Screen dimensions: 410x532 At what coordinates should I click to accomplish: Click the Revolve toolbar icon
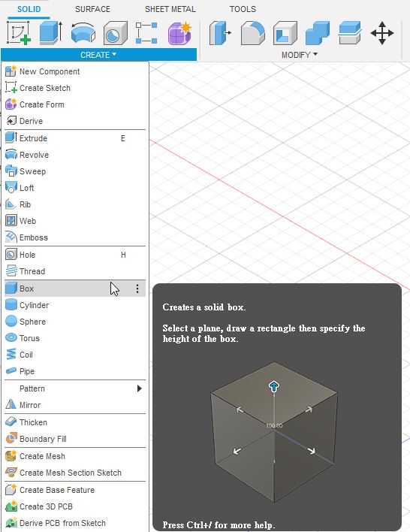[83, 33]
